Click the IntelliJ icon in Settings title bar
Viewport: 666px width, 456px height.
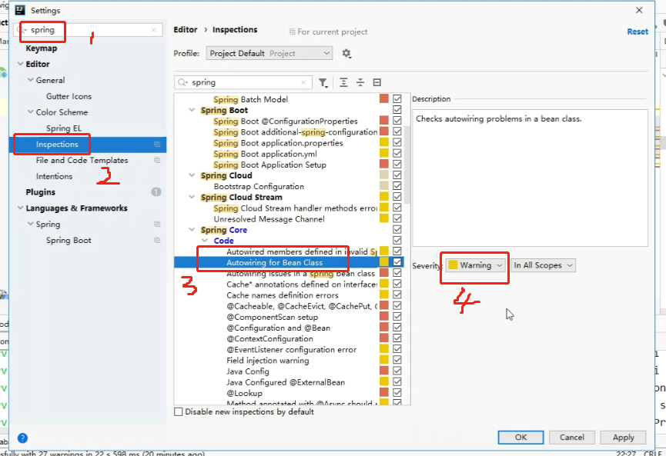pos(20,10)
